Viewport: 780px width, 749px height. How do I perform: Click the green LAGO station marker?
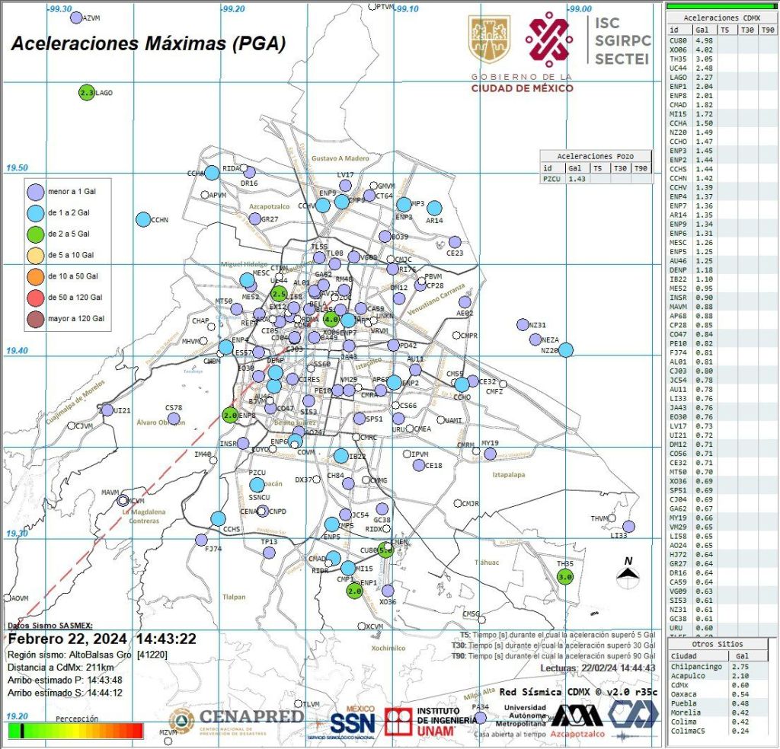[86, 92]
